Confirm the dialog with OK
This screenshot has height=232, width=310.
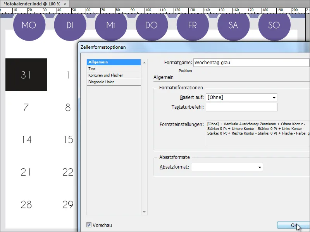pyautogui.click(x=293, y=225)
